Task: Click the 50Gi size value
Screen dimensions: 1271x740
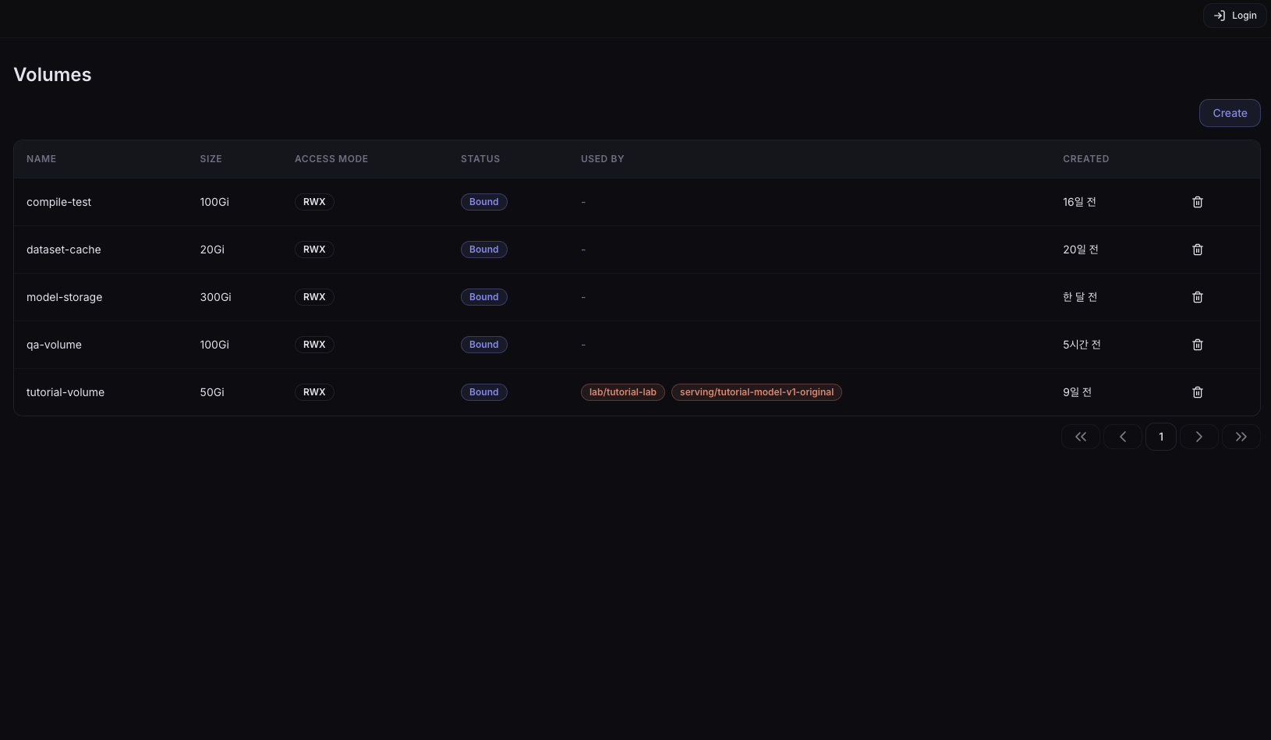Action: click(x=212, y=392)
